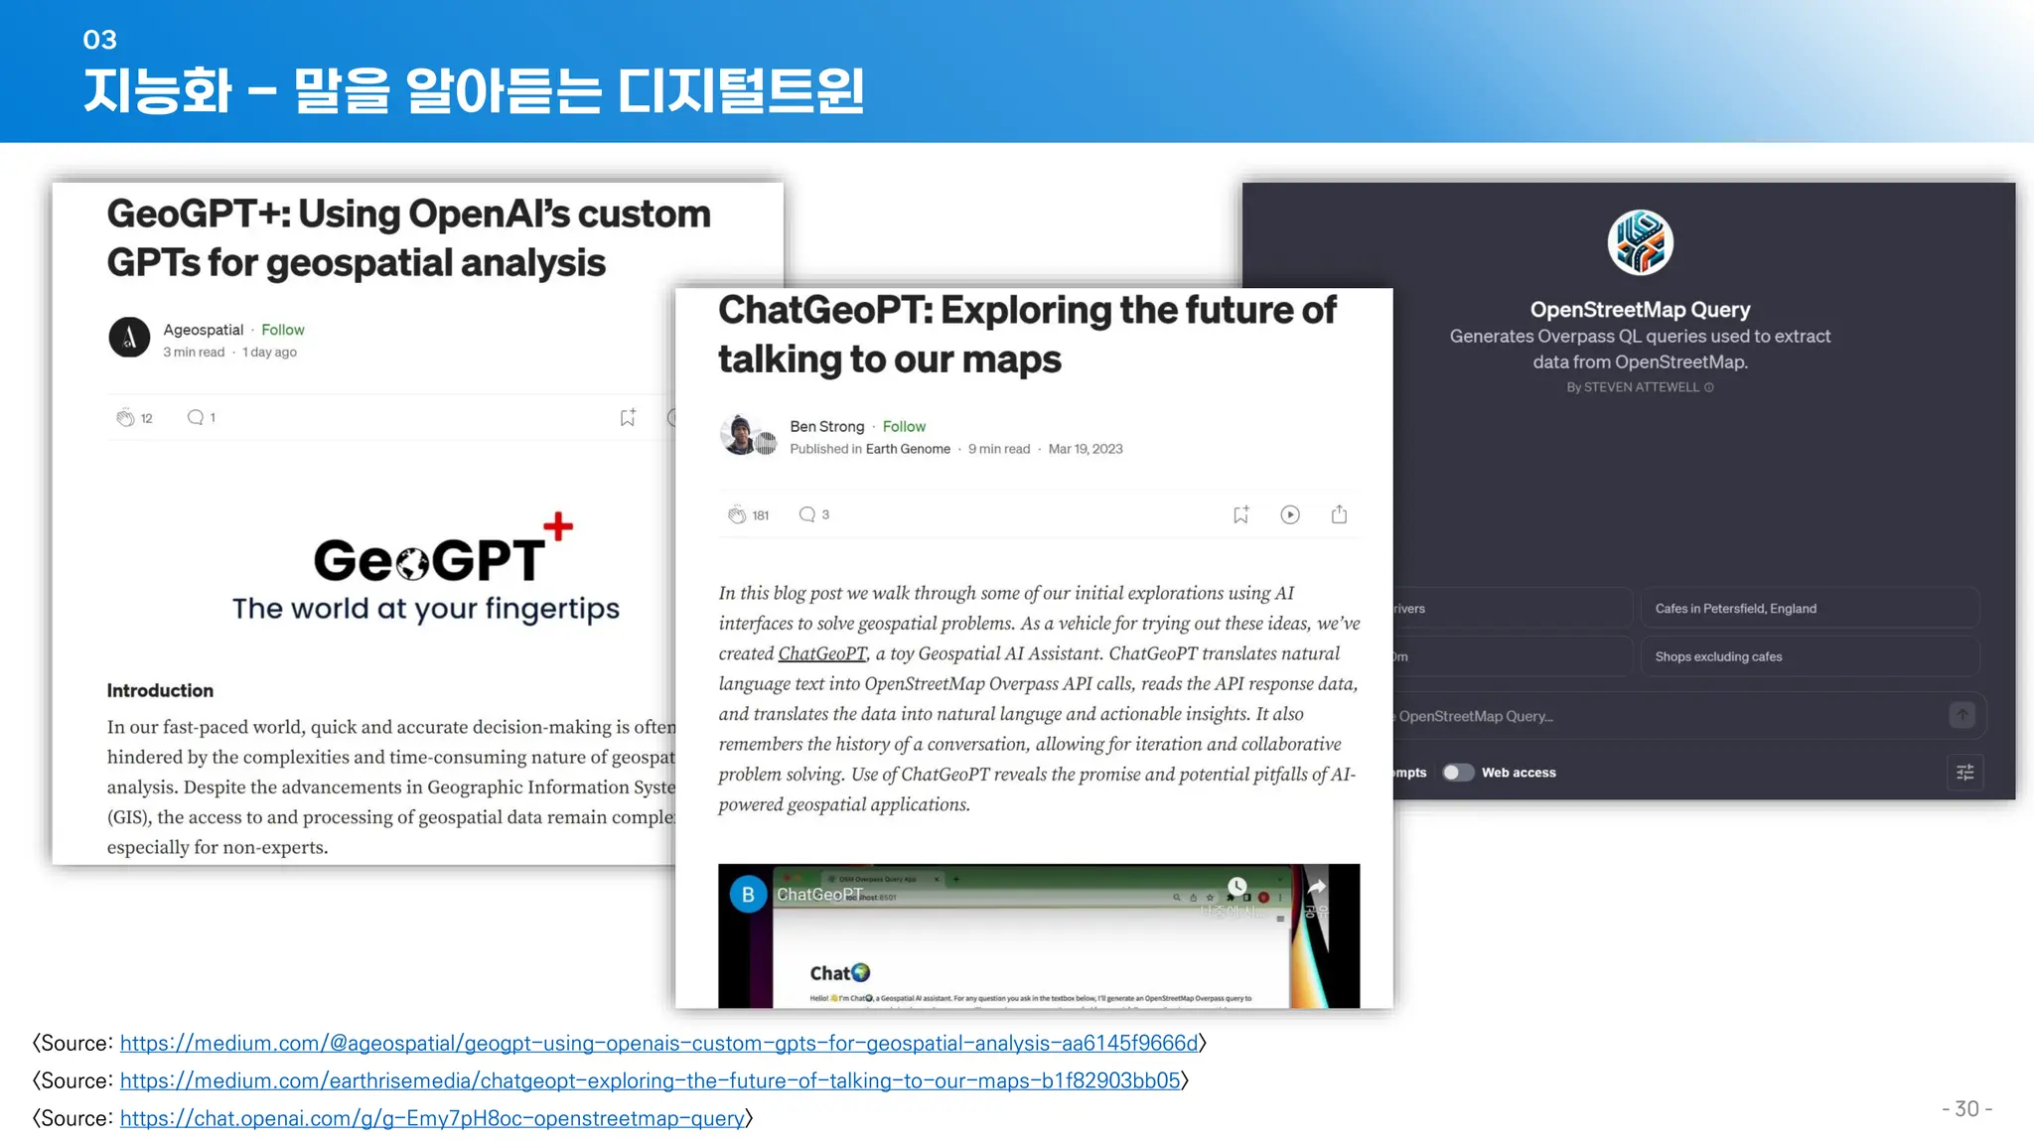Select the 'Shops excluding cafes' prompt

1810,656
